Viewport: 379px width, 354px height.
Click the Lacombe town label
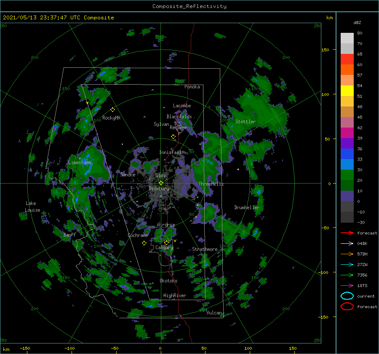tap(182, 106)
